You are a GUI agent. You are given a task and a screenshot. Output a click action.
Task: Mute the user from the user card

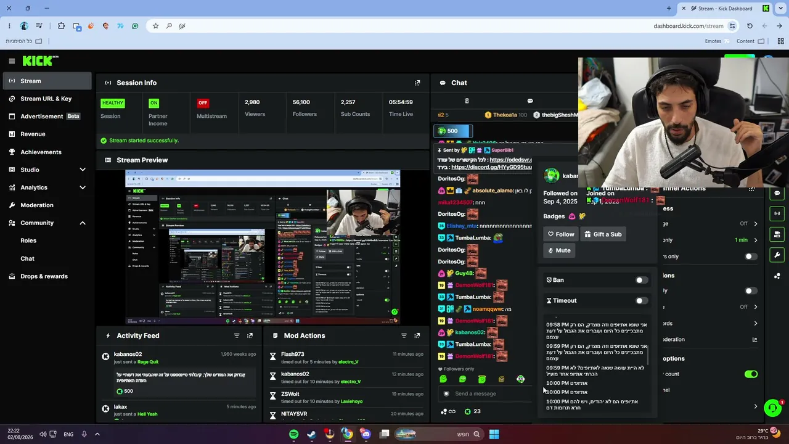559,250
